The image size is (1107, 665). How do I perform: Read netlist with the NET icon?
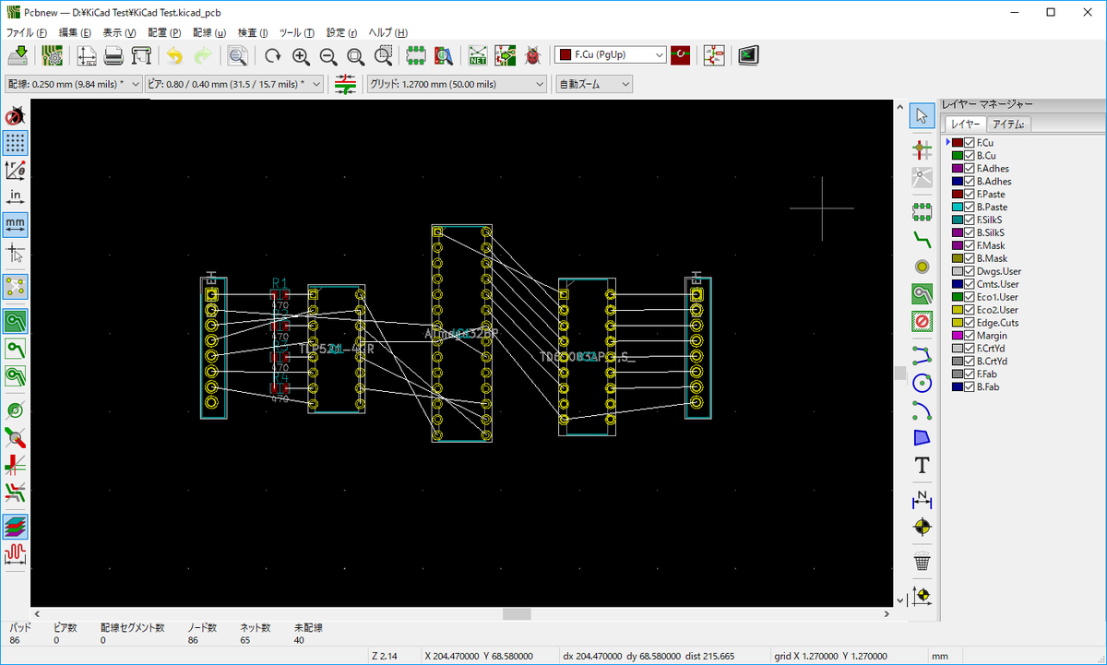point(478,55)
